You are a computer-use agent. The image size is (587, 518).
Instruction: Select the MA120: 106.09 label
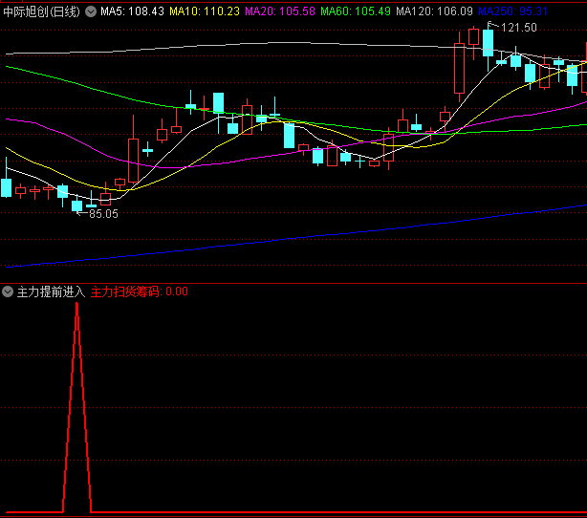[435, 11]
